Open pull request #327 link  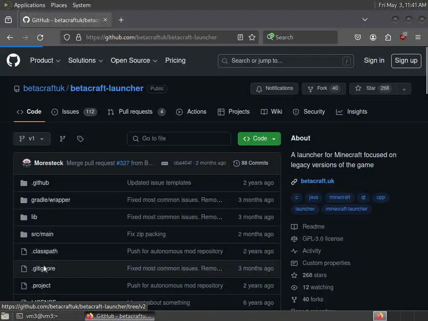[x=123, y=163]
